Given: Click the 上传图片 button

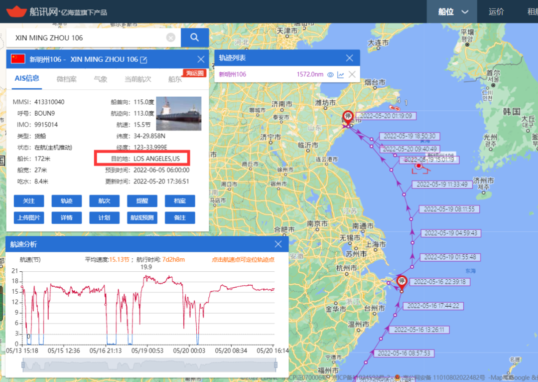Looking at the screenshot, I should coord(29,218).
